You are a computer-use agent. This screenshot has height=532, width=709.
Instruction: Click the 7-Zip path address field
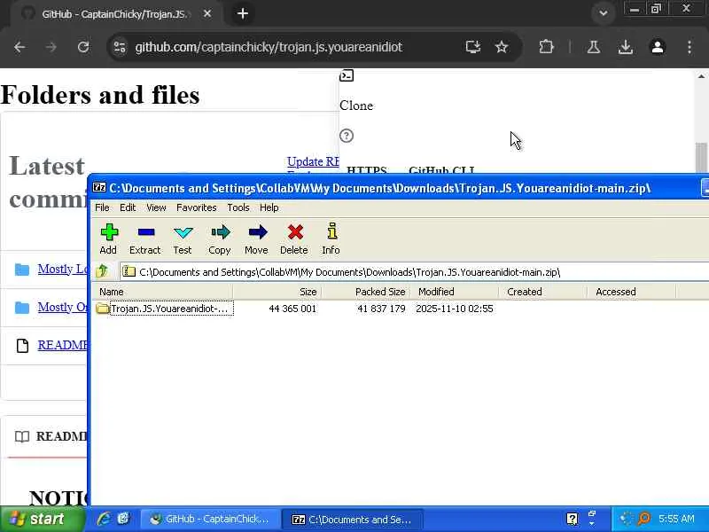pyautogui.click(x=415, y=272)
